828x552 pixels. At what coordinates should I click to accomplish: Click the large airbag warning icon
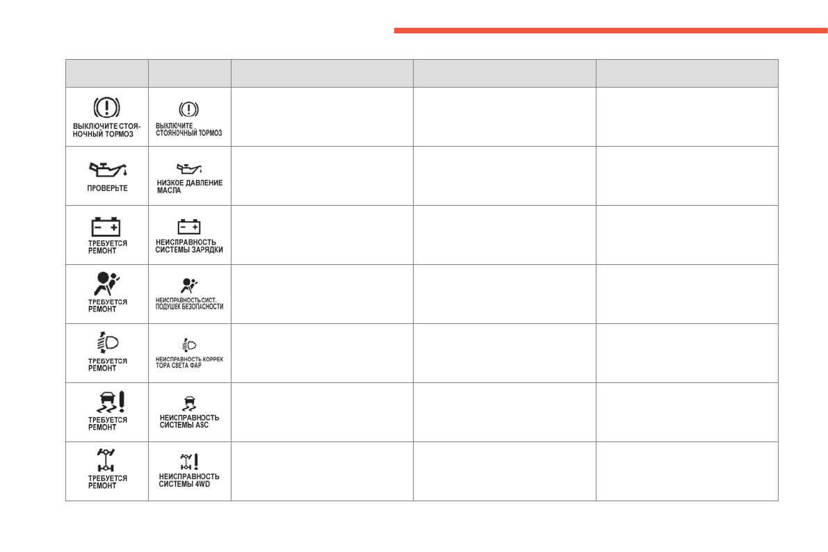click(106, 284)
